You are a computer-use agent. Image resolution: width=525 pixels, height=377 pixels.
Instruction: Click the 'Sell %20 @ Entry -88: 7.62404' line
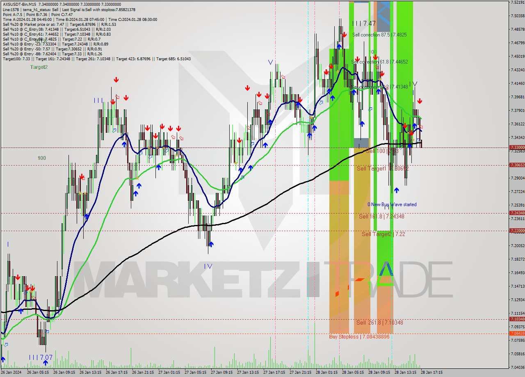(52, 54)
